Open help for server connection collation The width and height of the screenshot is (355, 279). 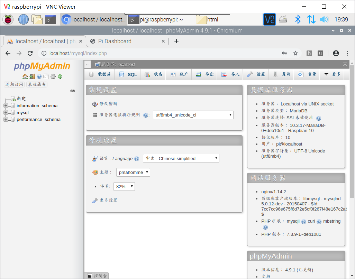[x=146, y=115]
